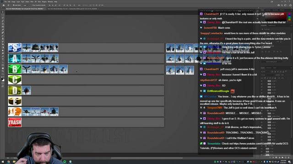Select the Clone Stamp tool
Screen dimensions: 293x164
point(3,39)
